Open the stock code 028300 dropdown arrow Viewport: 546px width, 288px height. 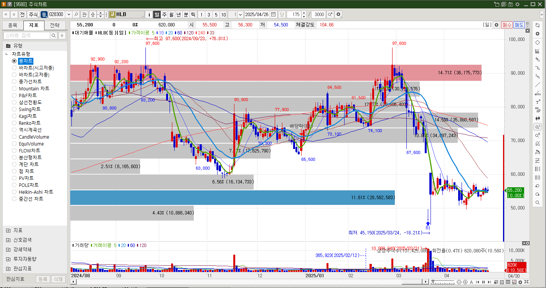69,15
